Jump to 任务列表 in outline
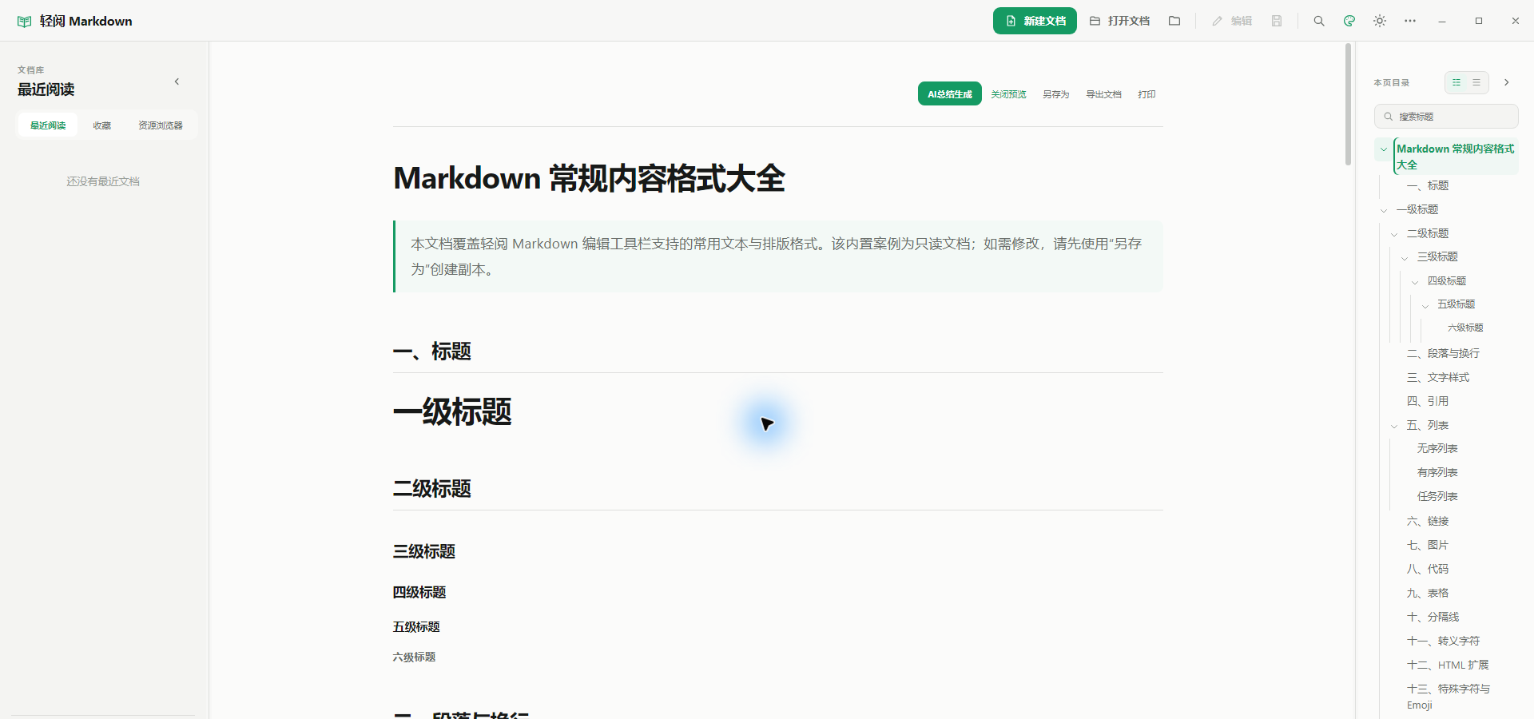The width and height of the screenshot is (1534, 719). 1437,496
